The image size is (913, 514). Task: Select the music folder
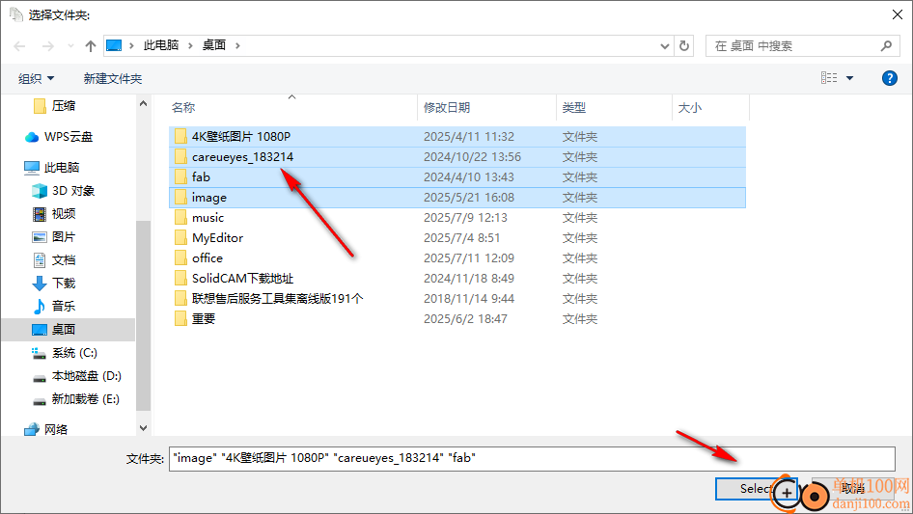pos(457,218)
